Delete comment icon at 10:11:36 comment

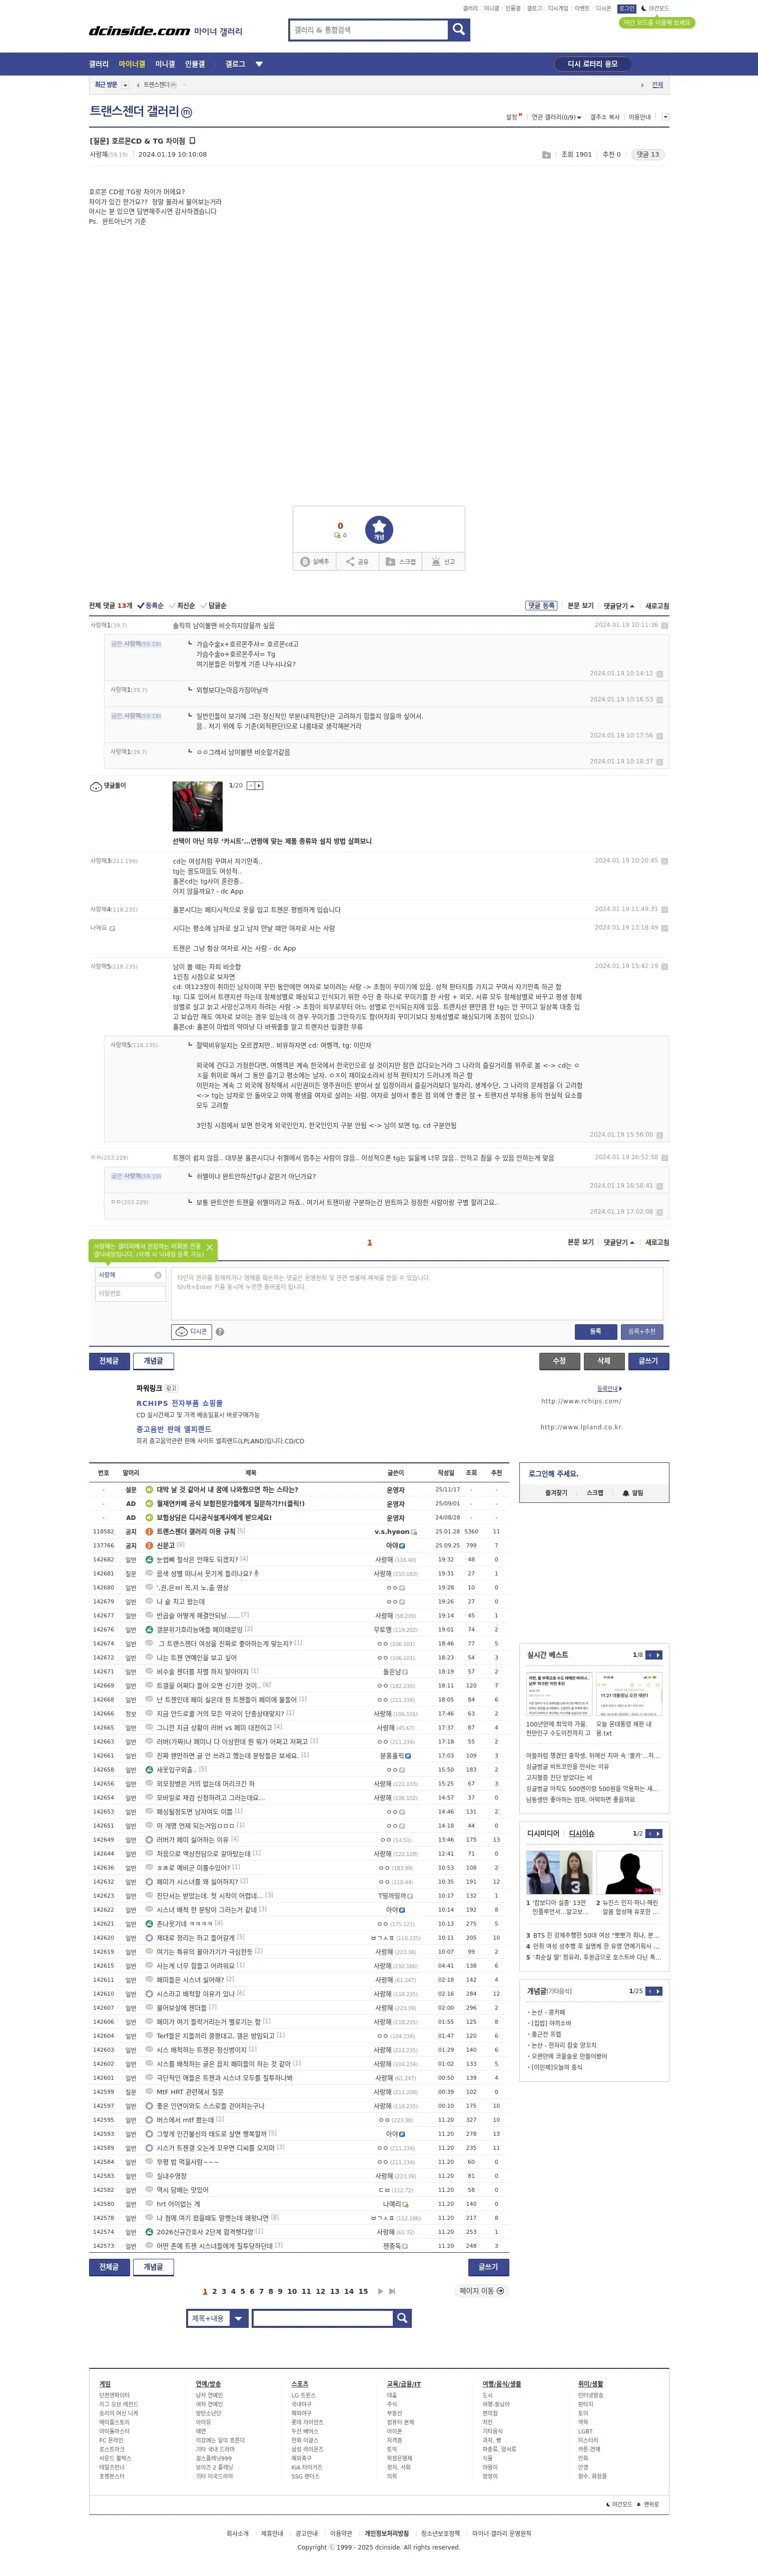tap(664, 625)
